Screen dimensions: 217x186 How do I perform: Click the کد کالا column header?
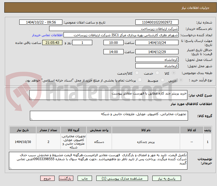[192, 130]
